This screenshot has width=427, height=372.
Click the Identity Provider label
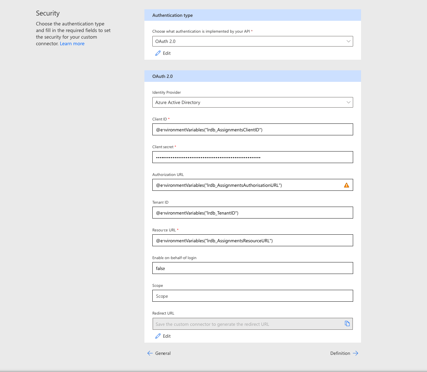coord(167,92)
